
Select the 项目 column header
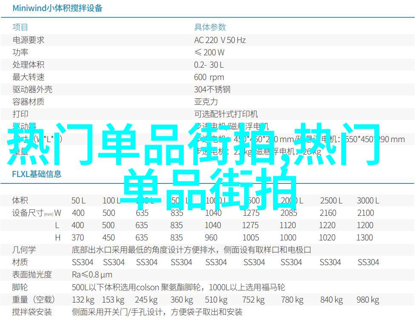pyautogui.click(x=20, y=27)
